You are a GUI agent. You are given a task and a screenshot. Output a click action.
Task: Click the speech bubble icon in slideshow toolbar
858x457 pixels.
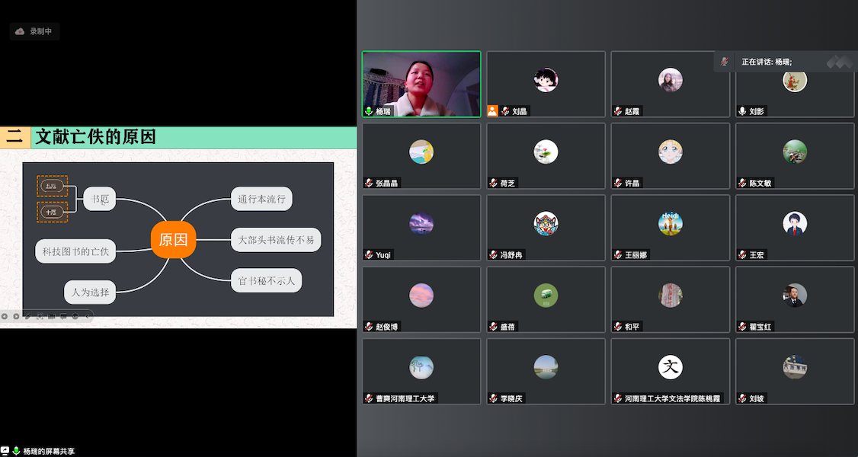pos(64,316)
